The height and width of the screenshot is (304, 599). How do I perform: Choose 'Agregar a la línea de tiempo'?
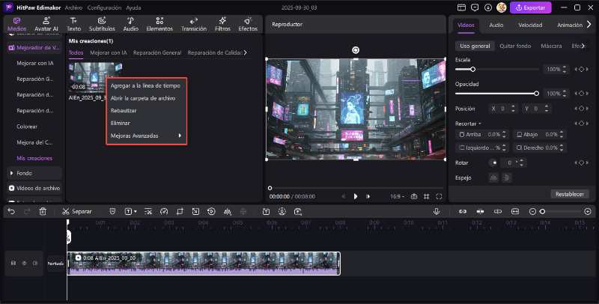click(145, 85)
